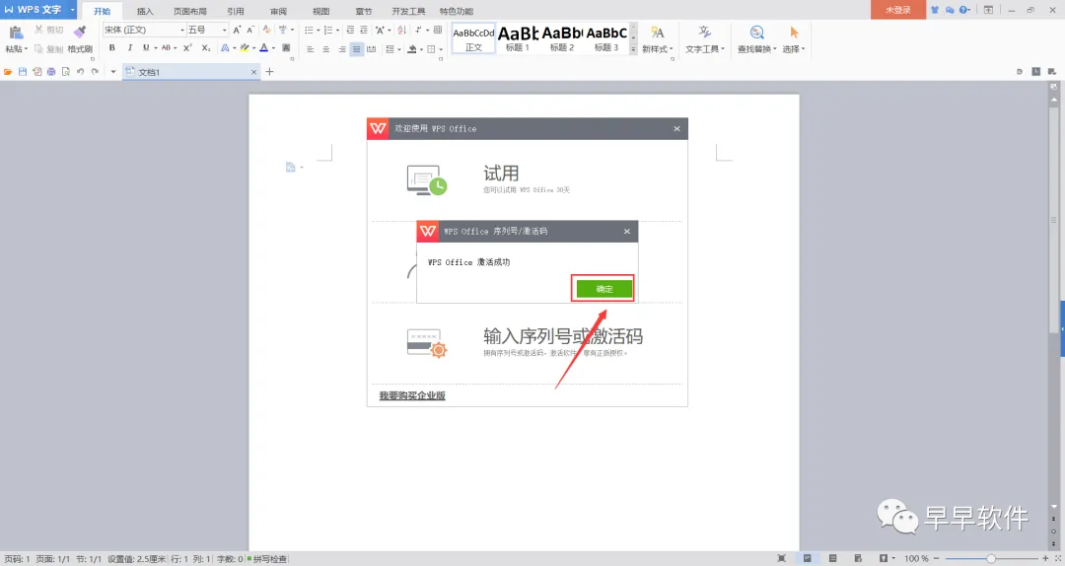Toggle strikethrough AB formatting
This screenshot has height=566, width=1065.
pos(166,48)
